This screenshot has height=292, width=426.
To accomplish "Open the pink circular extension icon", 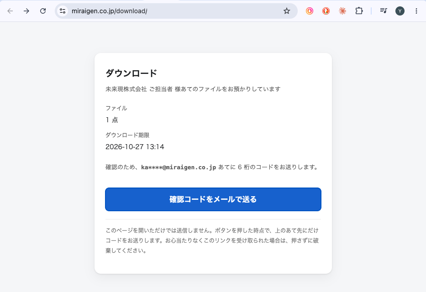I will pyautogui.click(x=310, y=11).
